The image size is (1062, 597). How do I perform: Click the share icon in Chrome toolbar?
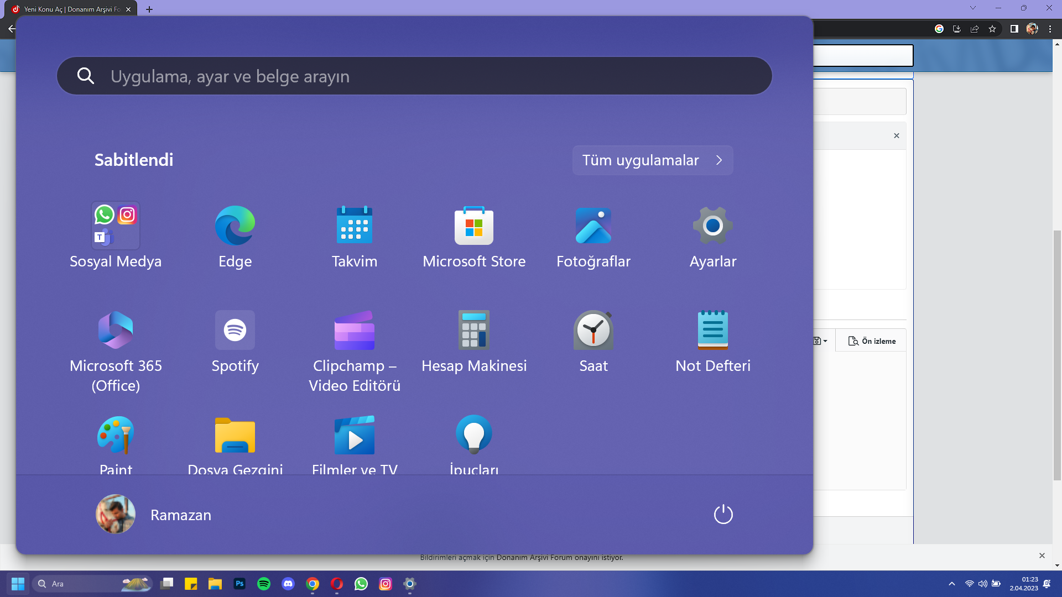975,29
